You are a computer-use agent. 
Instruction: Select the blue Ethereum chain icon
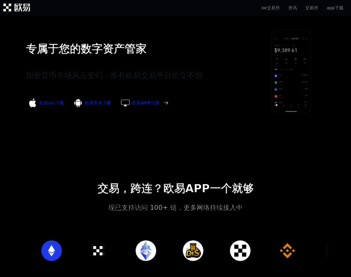[x=51, y=251]
